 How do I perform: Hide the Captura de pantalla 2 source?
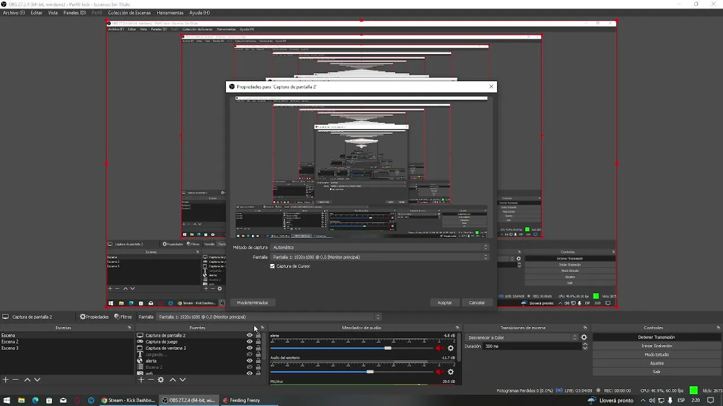click(250, 335)
